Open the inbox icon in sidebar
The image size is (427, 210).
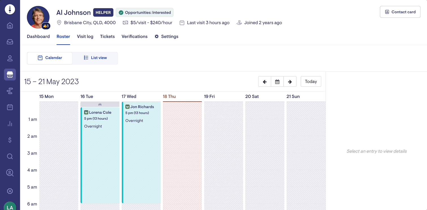(x=10, y=42)
